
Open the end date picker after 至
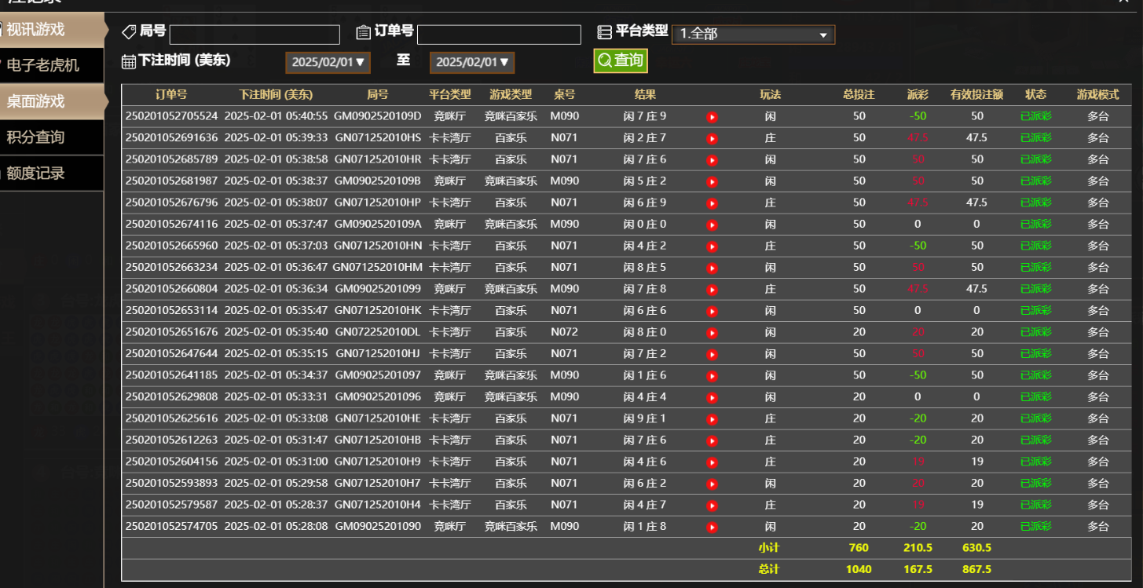click(x=471, y=63)
